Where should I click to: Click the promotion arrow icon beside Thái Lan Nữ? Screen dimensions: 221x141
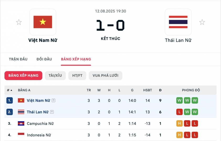(x=52, y=112)
